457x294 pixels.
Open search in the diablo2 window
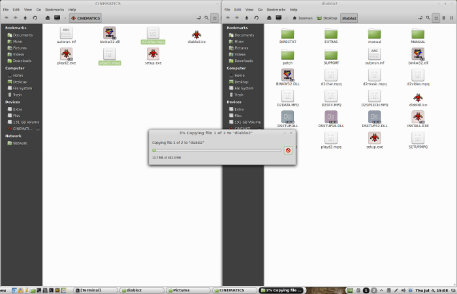click(428, 18)
